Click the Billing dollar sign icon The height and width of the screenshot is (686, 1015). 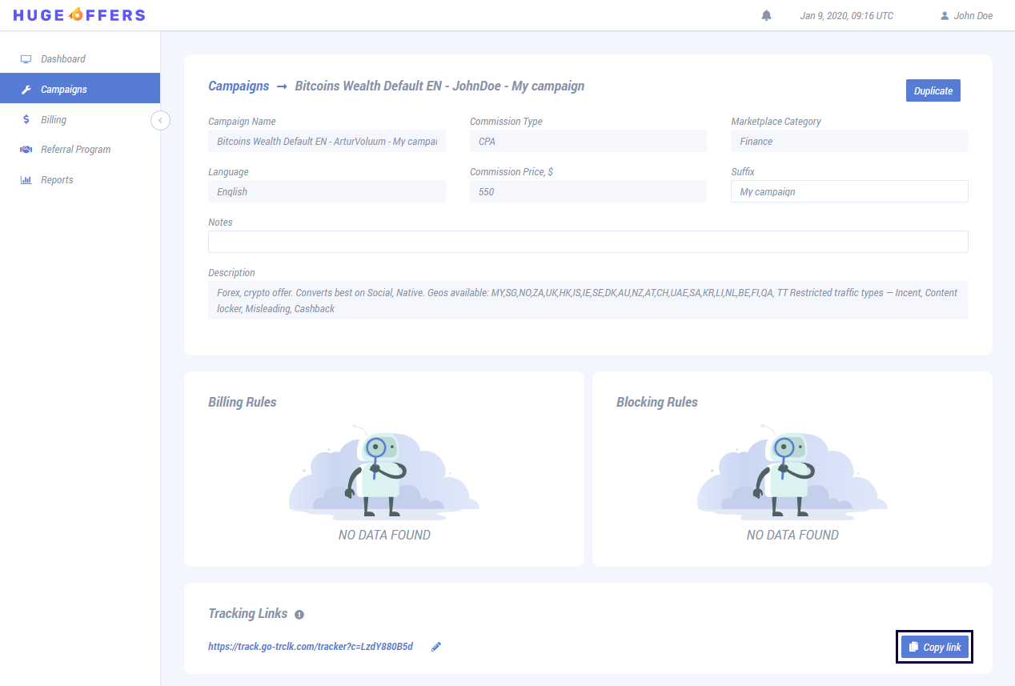click(x=26, y=119)
